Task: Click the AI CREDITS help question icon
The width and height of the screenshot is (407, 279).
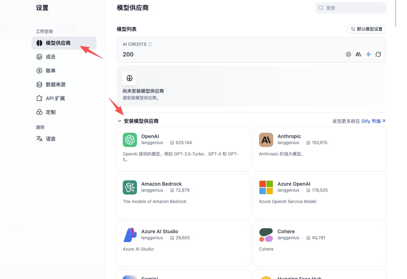Action: pos(150,44)
